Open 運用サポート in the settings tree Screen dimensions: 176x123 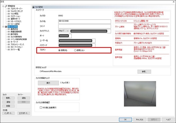[x=15, y=19]
